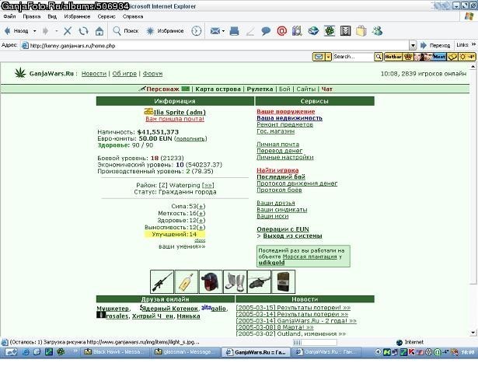478x370 pixels.
Task: Switch to the Рулетка tab
Action: [260, 89]
